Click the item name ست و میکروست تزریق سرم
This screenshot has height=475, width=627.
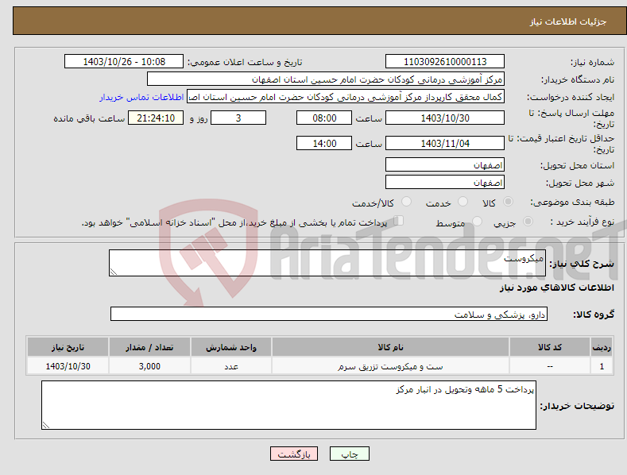pos(390,366)
